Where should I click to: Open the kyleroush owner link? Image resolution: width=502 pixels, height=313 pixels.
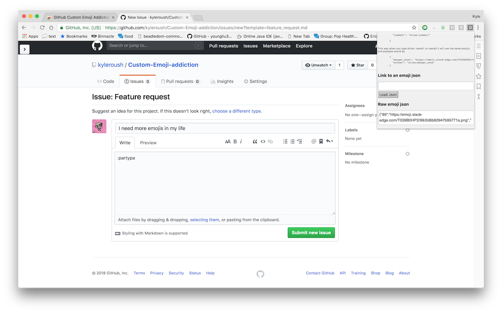click(x=111, y=65)
